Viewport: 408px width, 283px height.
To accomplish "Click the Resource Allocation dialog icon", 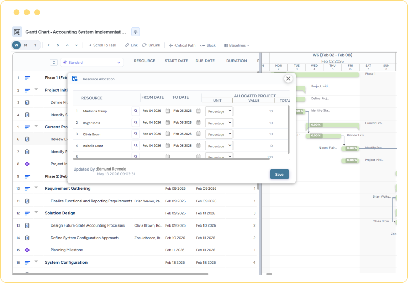I will pos(75,79).
